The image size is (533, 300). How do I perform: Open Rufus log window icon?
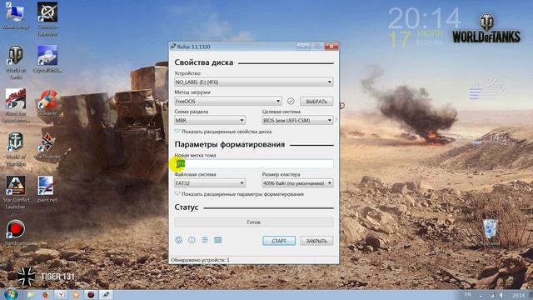tap(218, 240)
